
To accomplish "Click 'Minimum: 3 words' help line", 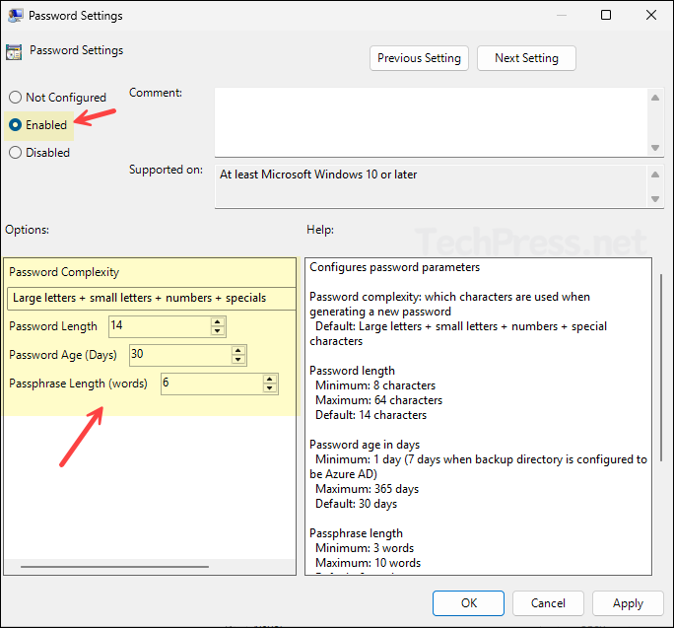I will tap(365, 548).
